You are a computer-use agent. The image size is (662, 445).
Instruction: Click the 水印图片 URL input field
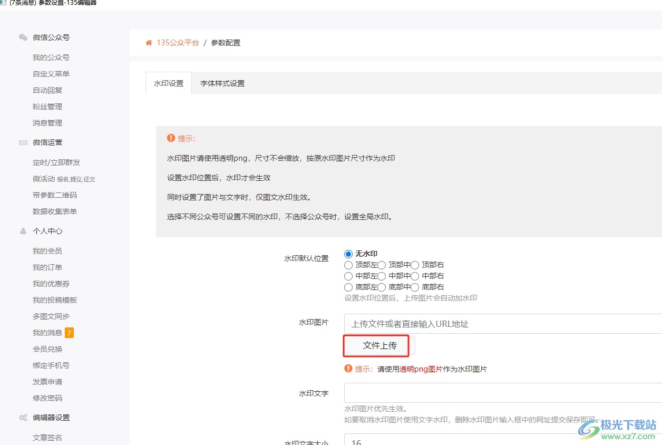501,324
